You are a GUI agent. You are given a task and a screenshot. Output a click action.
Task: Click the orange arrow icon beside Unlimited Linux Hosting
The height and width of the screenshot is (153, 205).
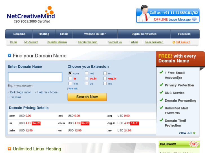9,149
